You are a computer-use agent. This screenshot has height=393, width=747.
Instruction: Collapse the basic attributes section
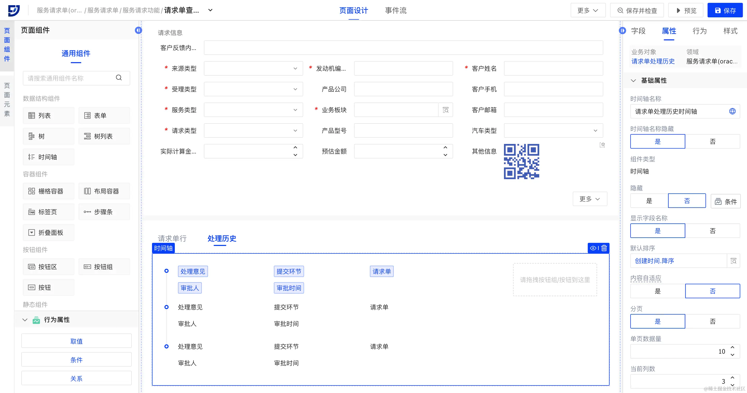pos(633,81)
